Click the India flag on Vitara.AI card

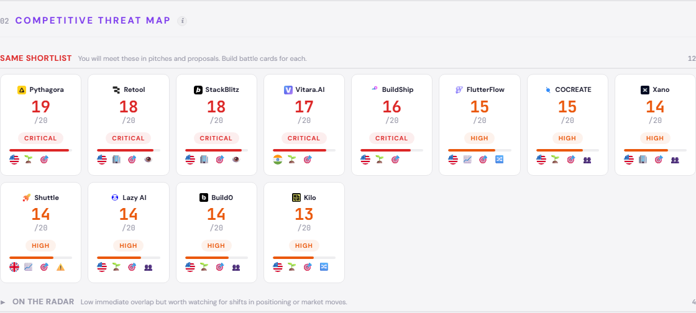coord(278,160)
